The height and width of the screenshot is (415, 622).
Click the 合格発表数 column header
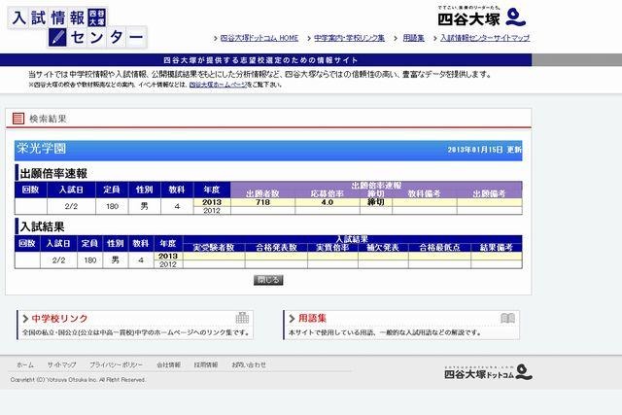pyautogui.click(x=276, y=248)
